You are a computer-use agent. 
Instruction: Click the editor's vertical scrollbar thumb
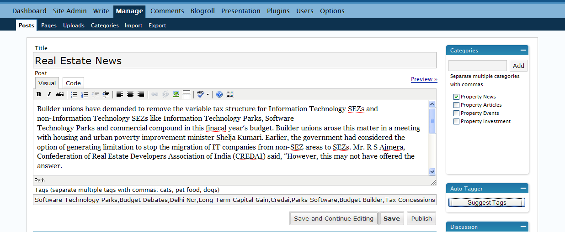coord(432,121)
